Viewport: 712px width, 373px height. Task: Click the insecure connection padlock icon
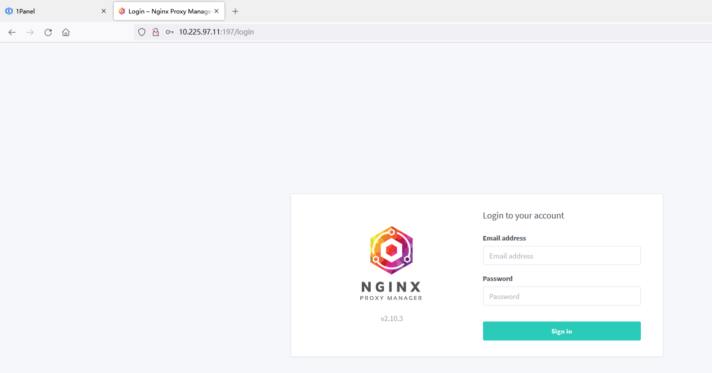[156, 32]
